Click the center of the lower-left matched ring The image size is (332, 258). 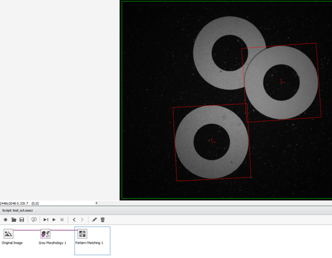212,142
